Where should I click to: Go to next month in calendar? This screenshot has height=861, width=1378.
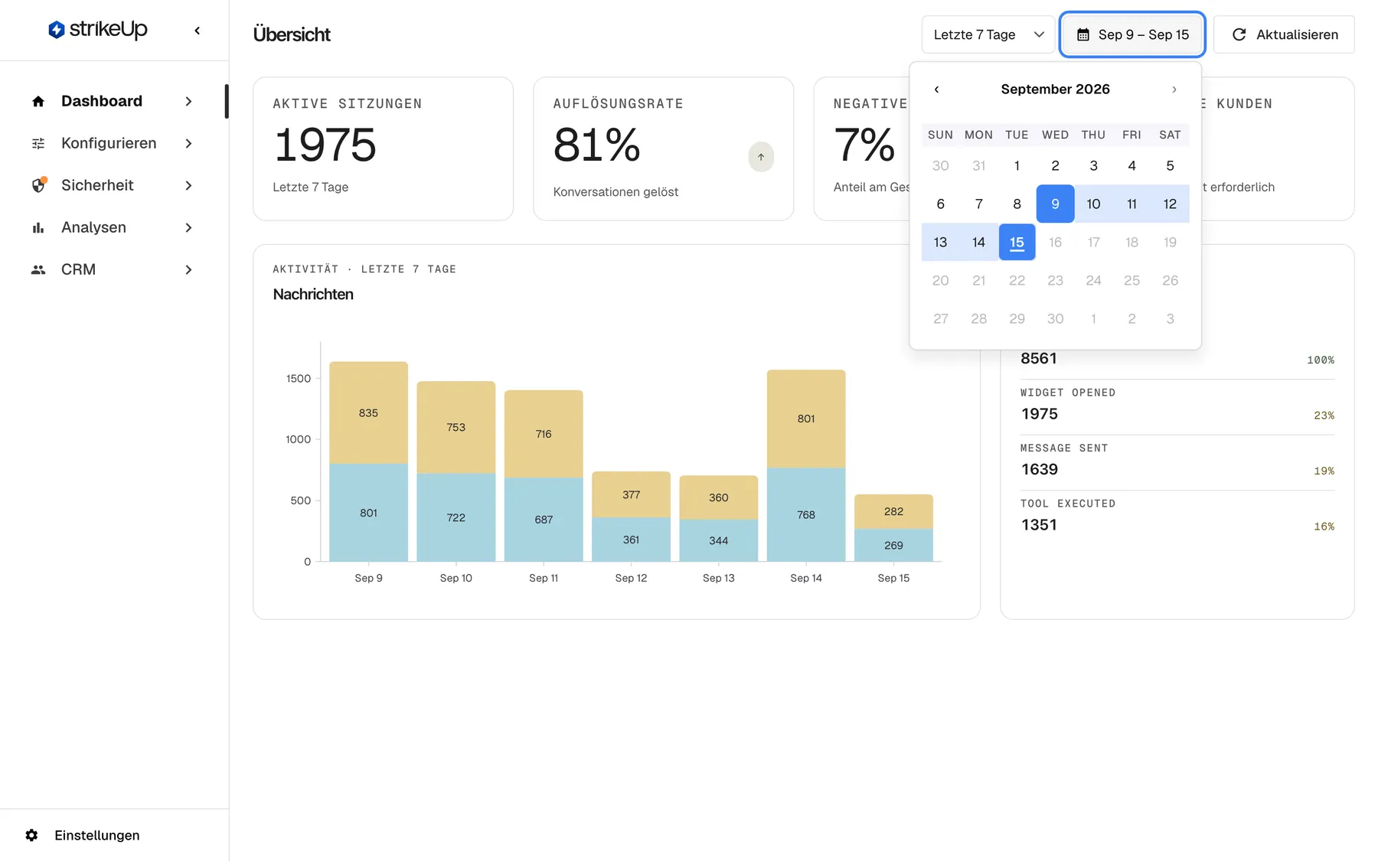point(1174,90)
